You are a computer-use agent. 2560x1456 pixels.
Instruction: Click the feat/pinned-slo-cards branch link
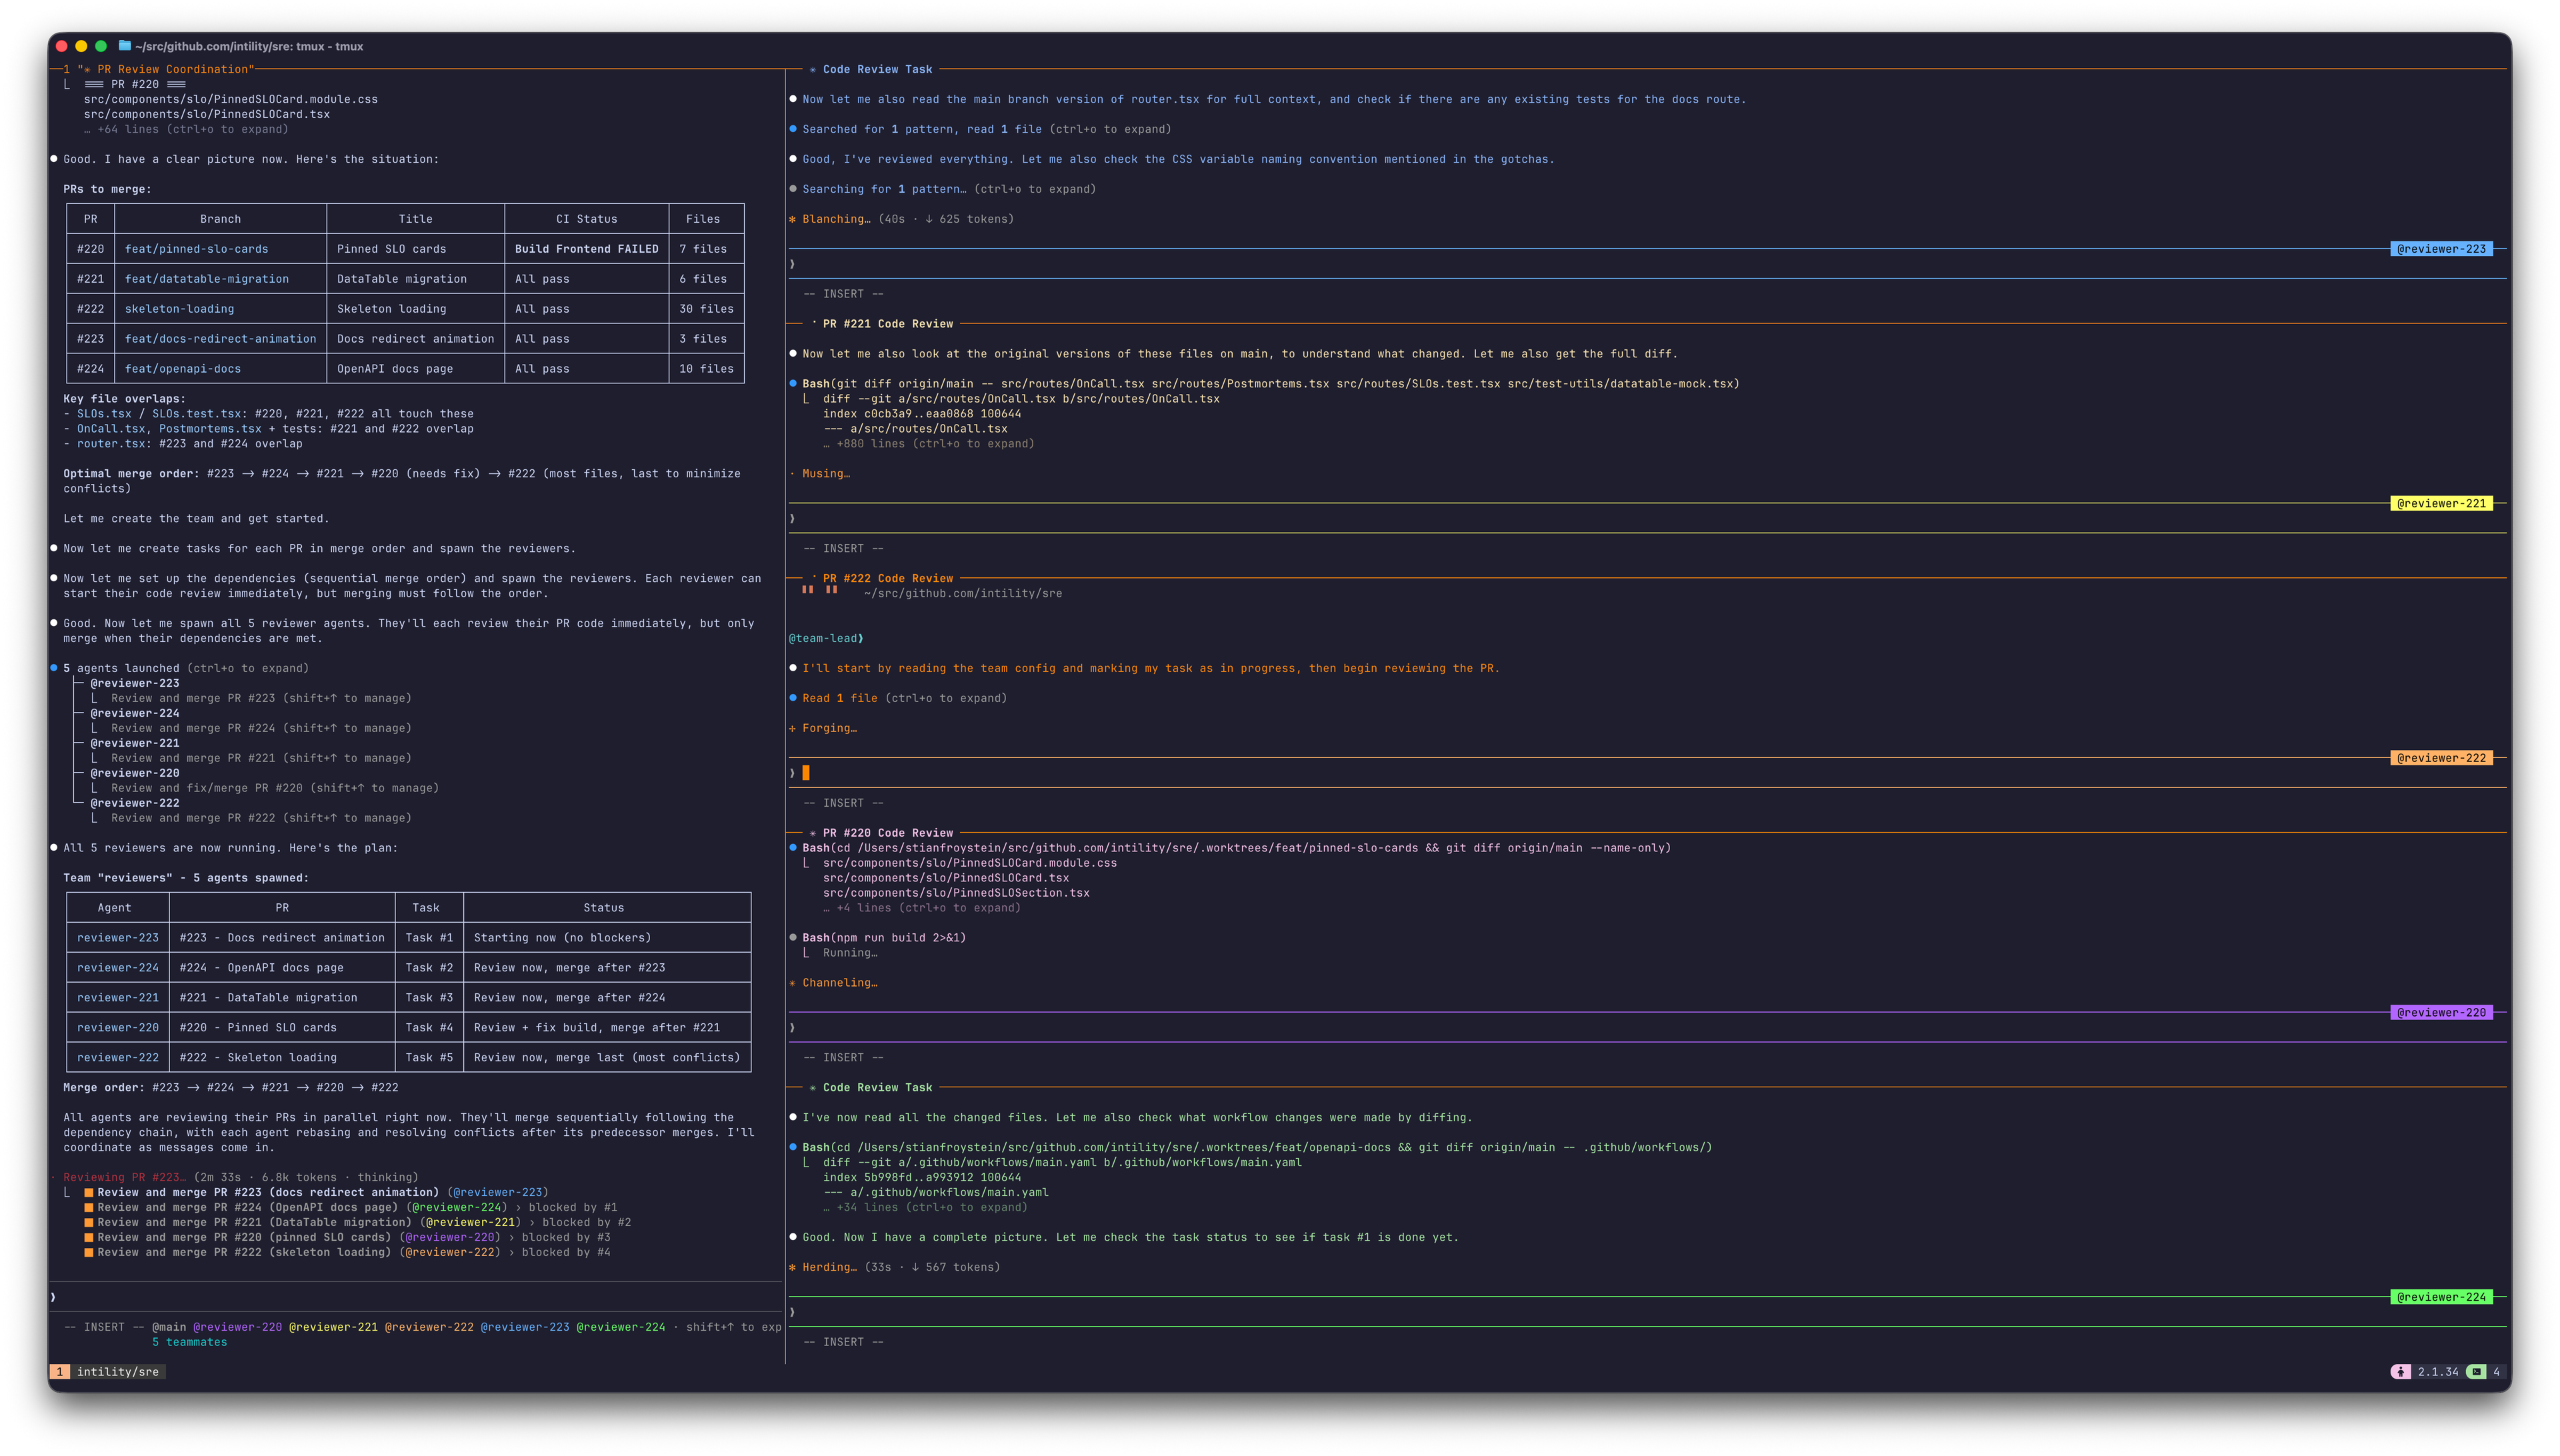coord(197,249)
